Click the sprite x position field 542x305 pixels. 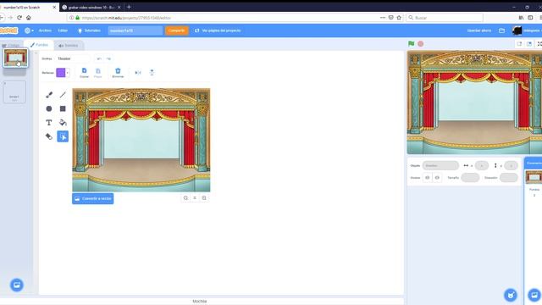pyautogui.click(x=482, y=166)
